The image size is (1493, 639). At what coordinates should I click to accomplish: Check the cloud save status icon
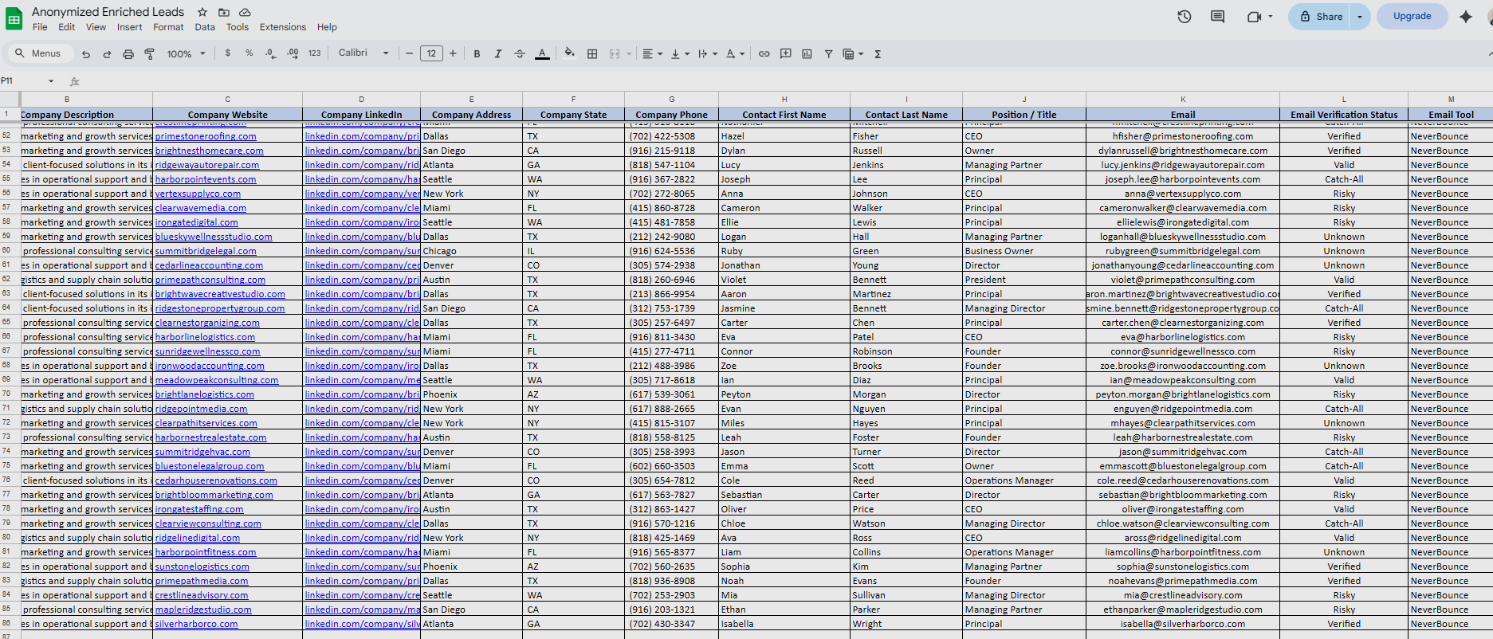click(246, 12)
